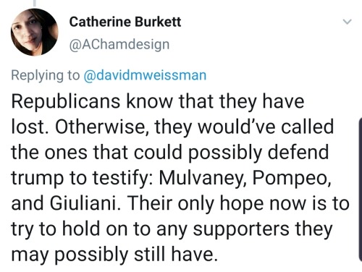
Task: Click the word 'Republicans' in tweet
Action: [x=66, y=102]
